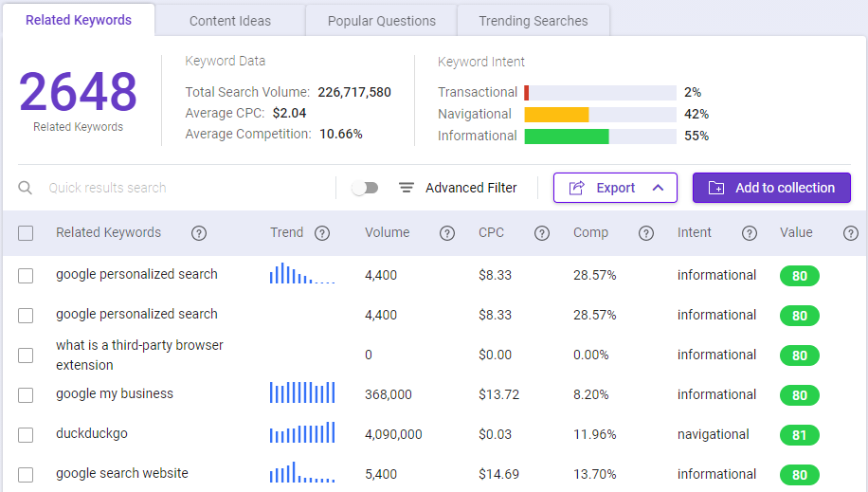
Task: Click the magnifier search icon
Action: pos(25,188)
